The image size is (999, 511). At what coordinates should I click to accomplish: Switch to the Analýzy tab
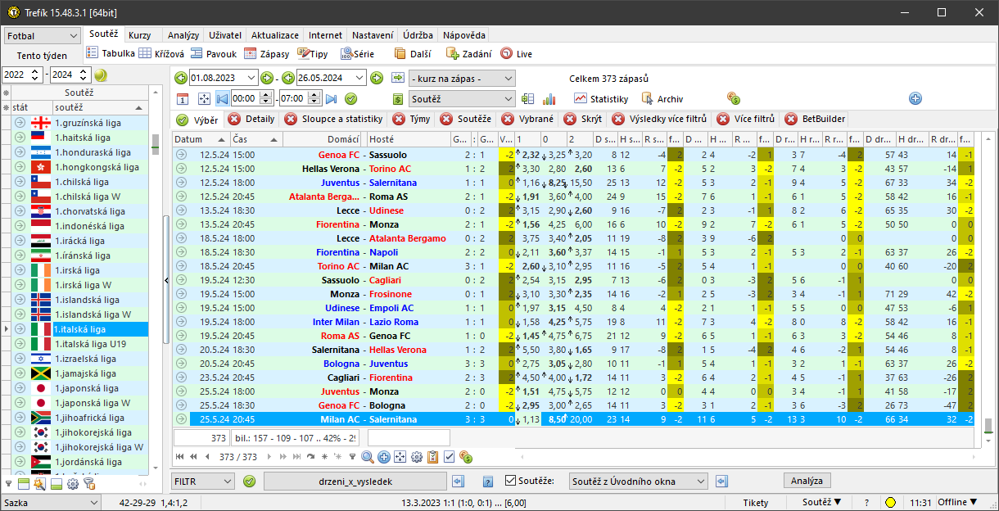coord(183,35)
